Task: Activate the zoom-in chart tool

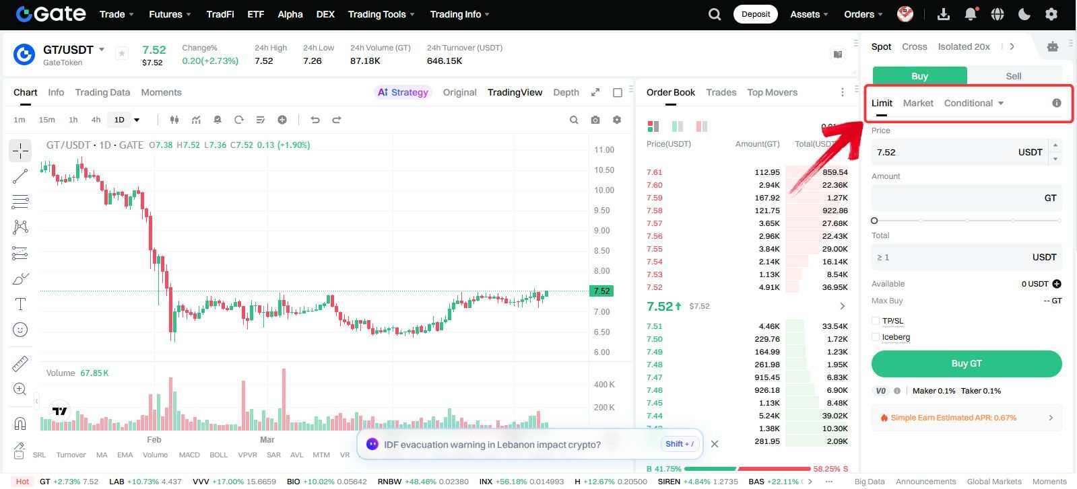Action: coord(20,389)
